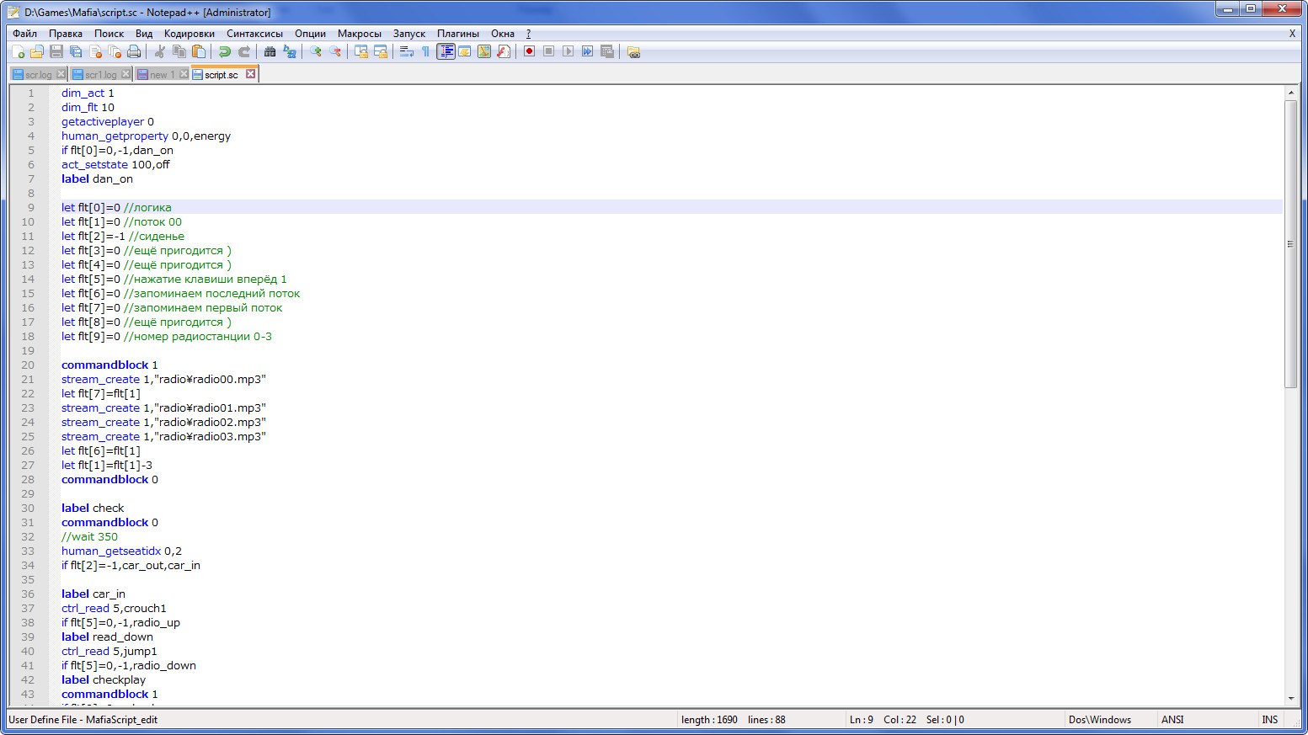Click the New file toolbar icon
This screenshot has width=1308, height=735.
pyautogui.click(x=18, y=52)
